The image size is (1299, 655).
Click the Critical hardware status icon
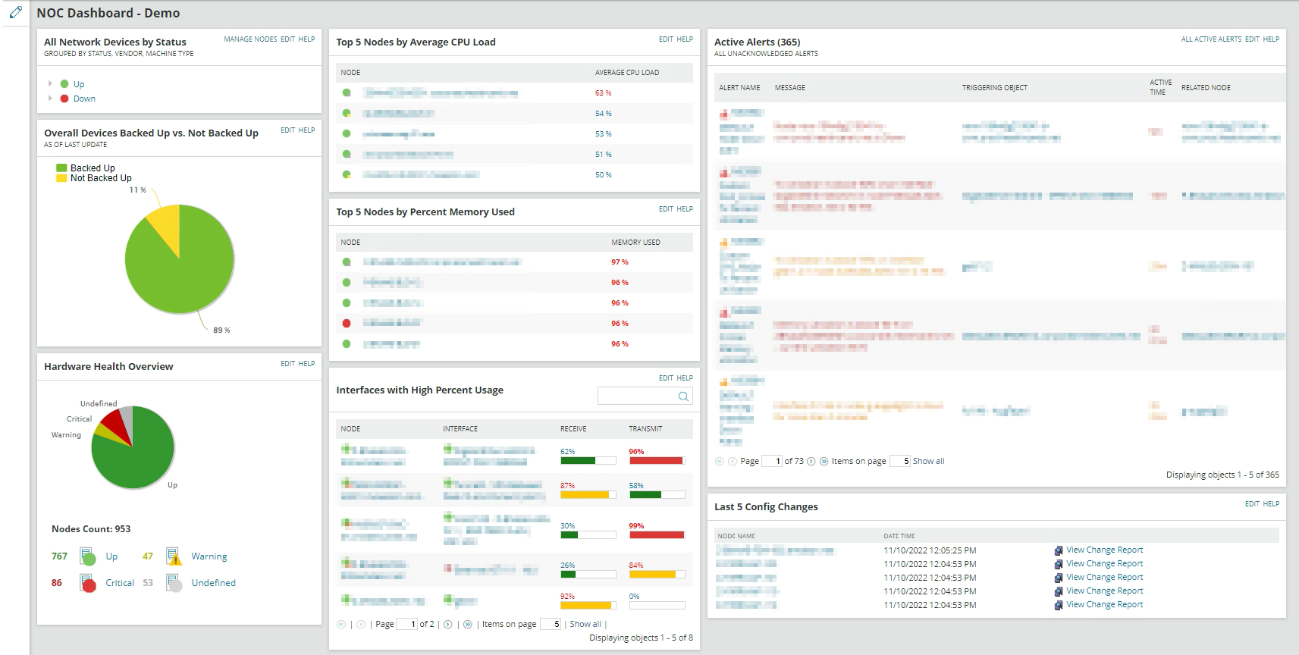pos(87,583)
